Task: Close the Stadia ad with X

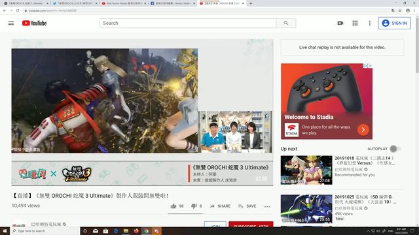Action: [370, 65]
